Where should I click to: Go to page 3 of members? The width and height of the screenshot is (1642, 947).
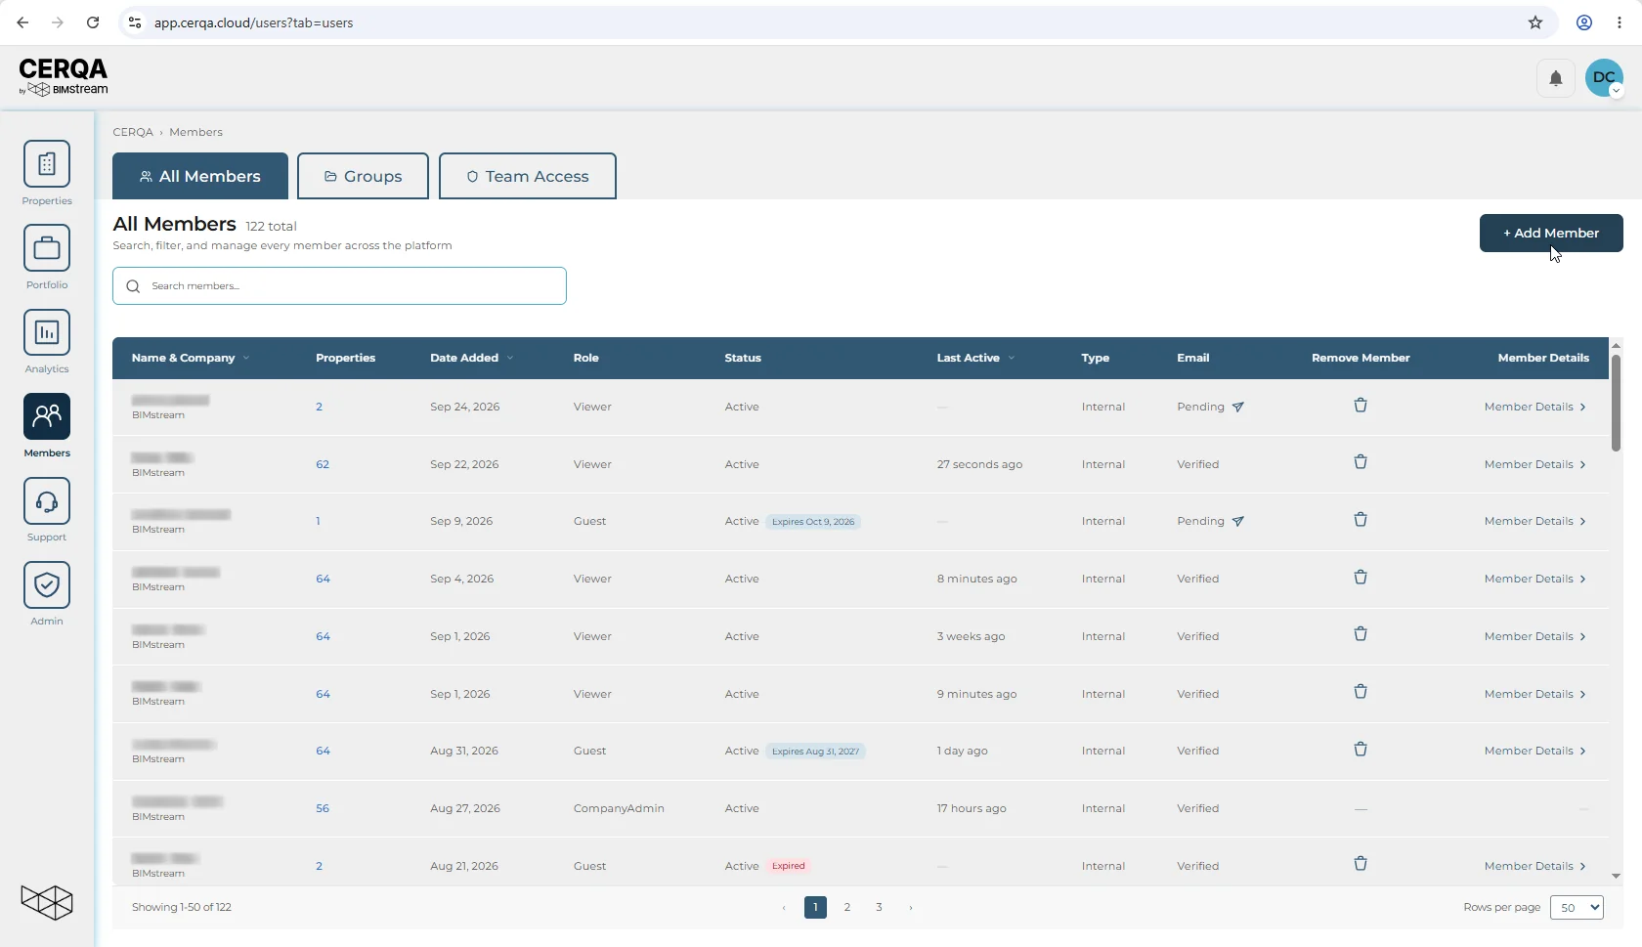(x=879, y=907)
